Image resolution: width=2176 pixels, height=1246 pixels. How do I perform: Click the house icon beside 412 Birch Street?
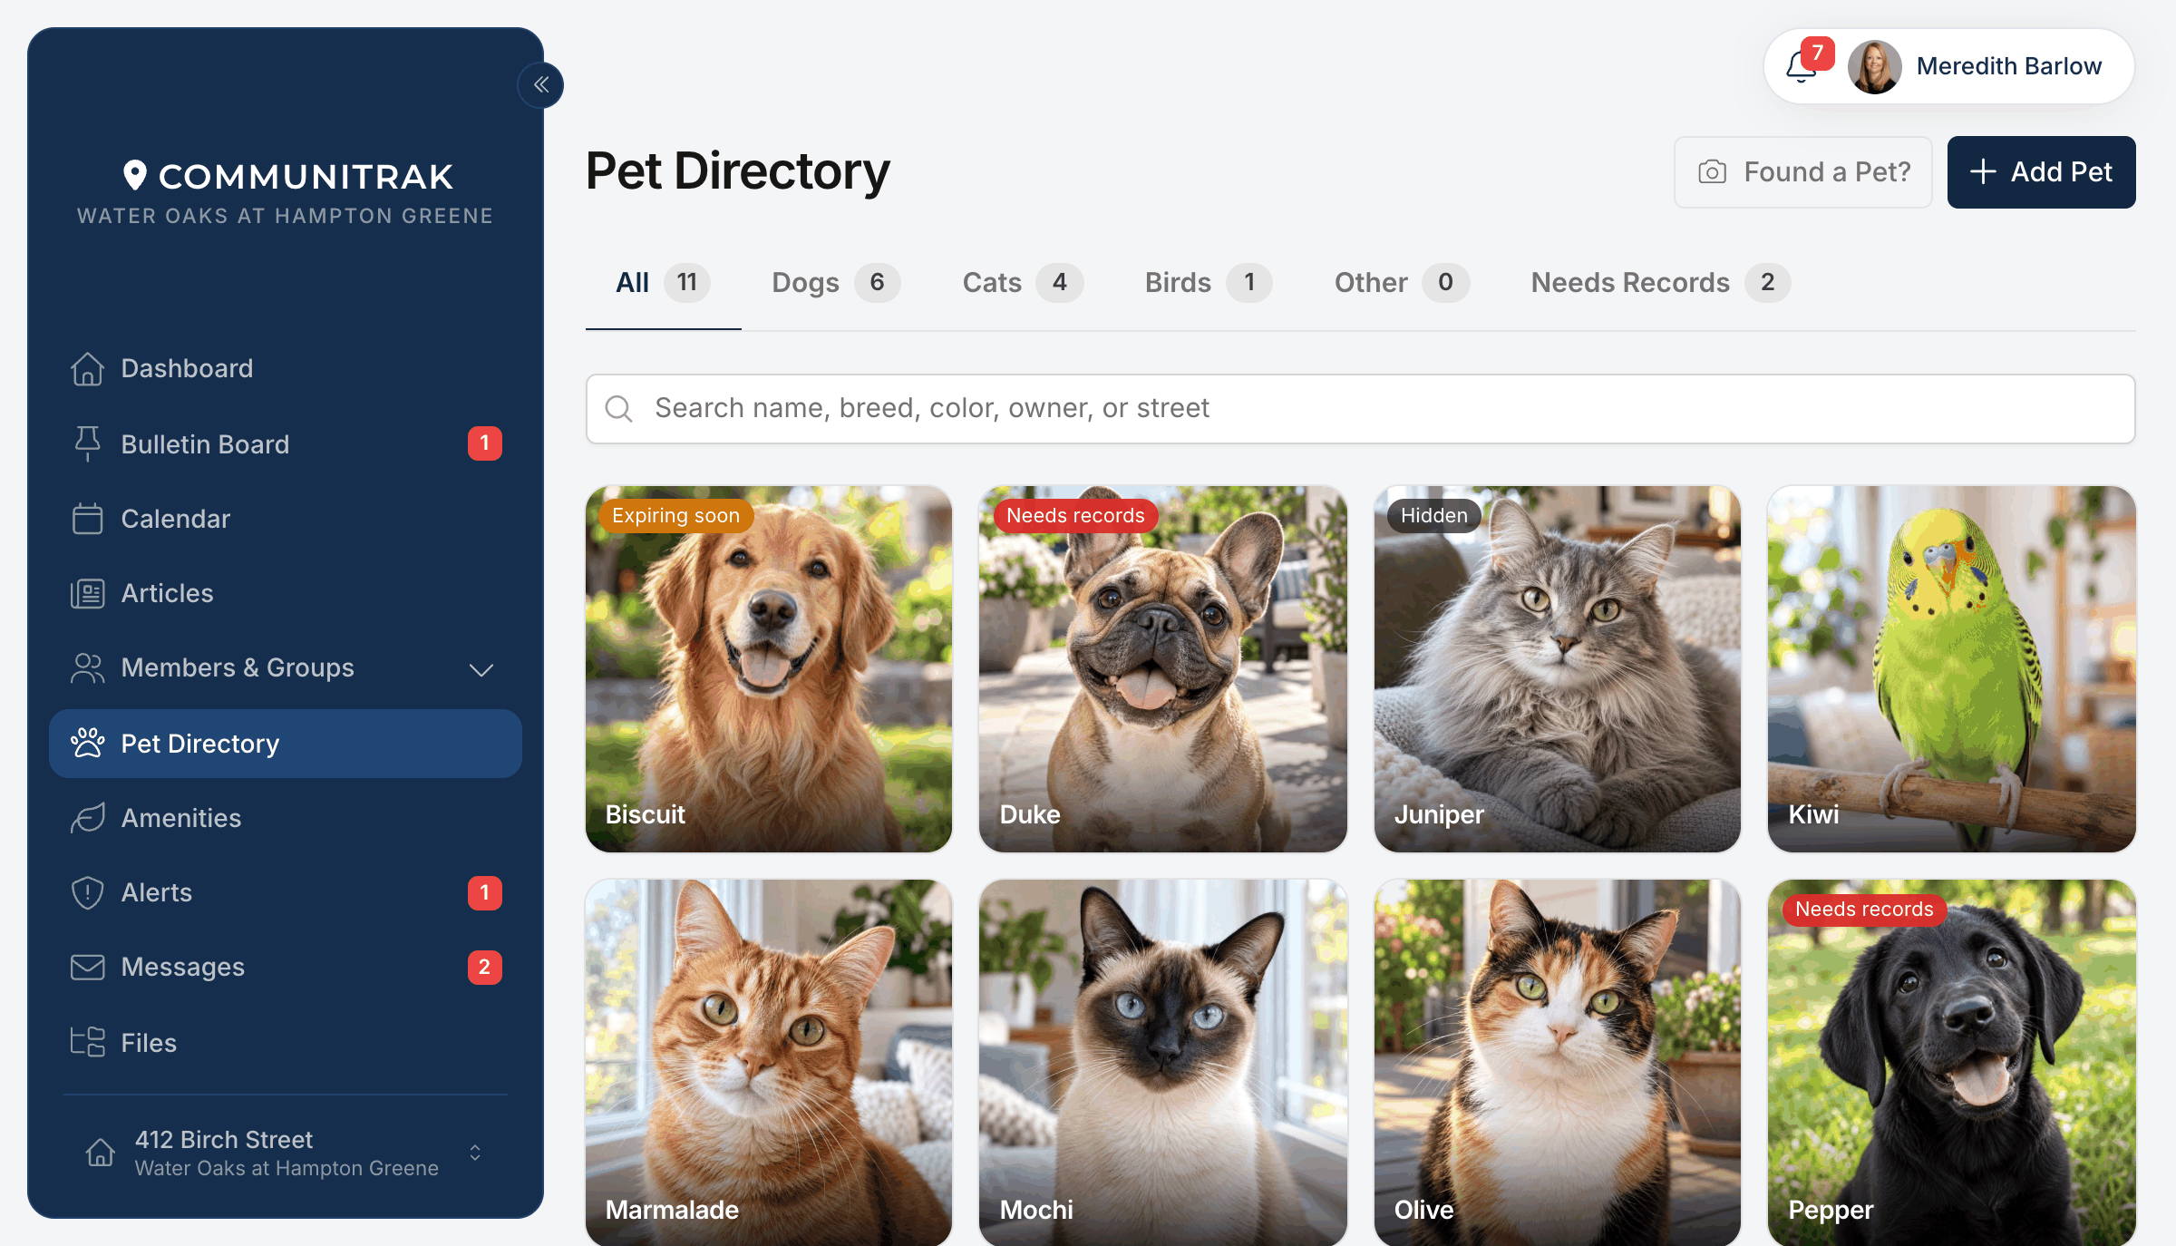coord(100,1152)
